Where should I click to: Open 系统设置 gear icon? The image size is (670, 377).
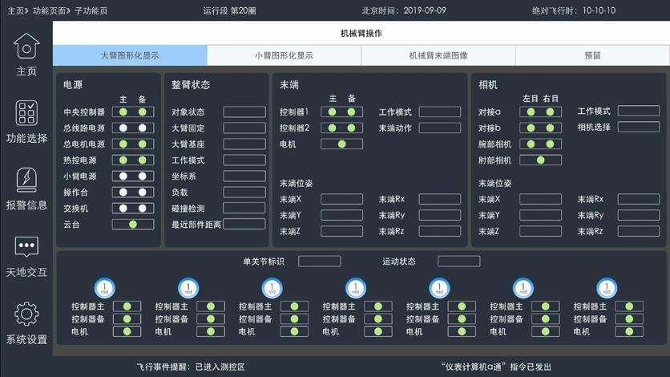(x=26, y=314)
